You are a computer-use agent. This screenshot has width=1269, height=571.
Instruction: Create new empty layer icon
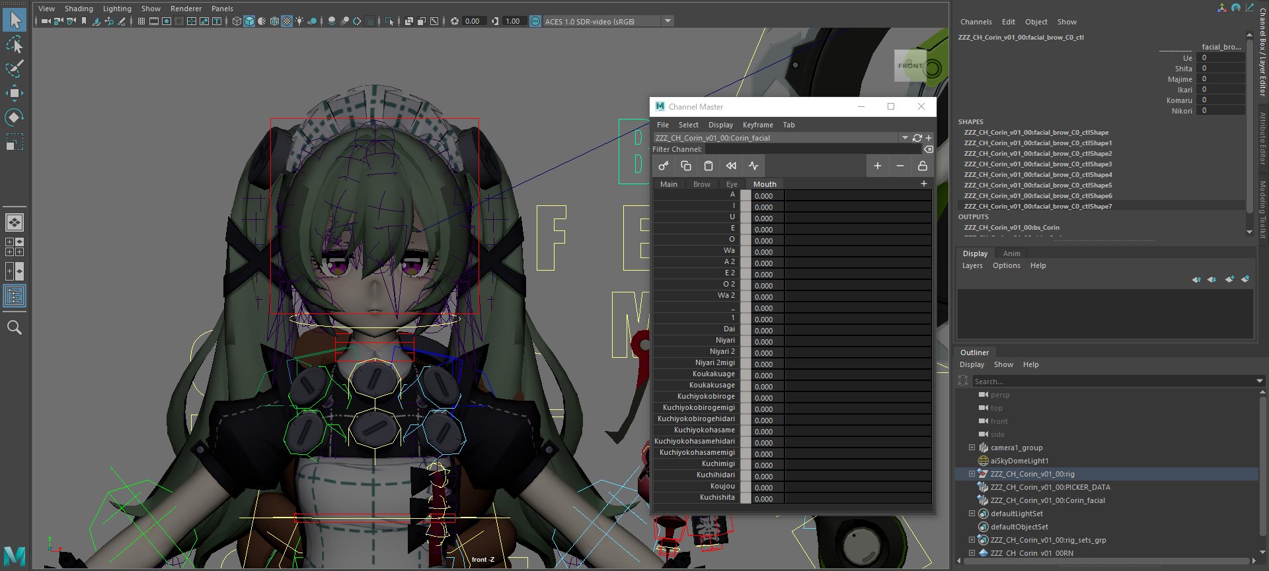point(1229,279)
